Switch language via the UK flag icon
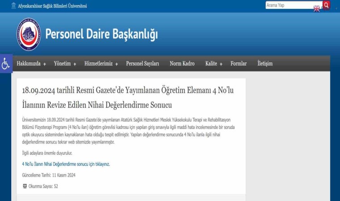 pos(317,8)
